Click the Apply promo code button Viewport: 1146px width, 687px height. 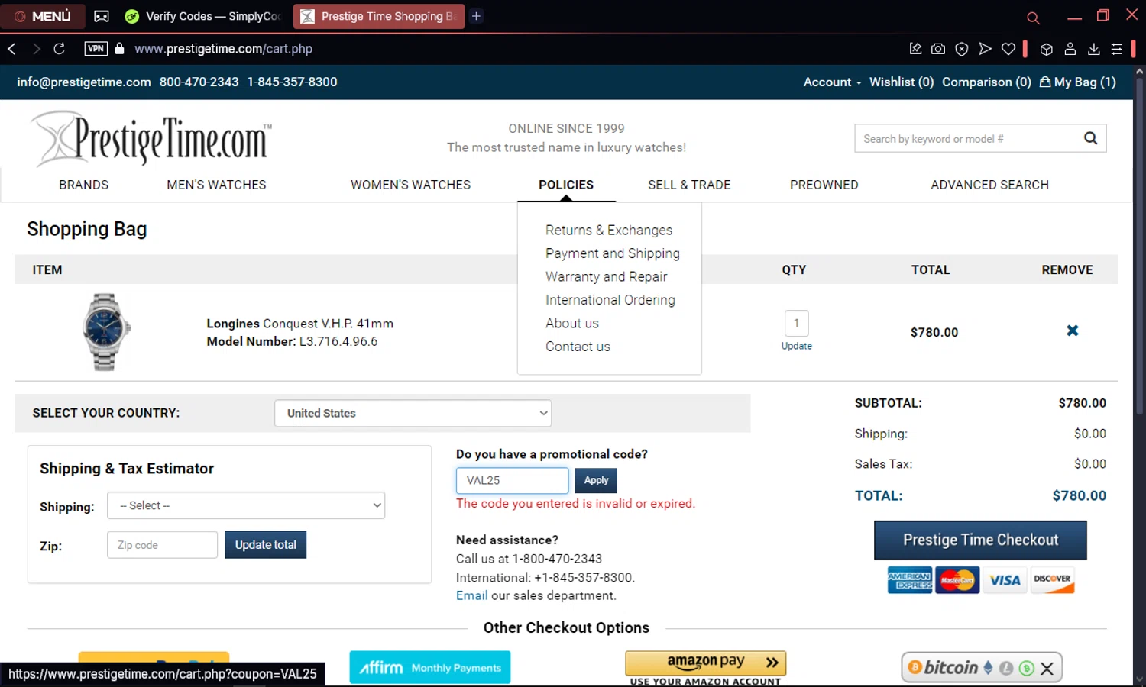tap(596, 480)
